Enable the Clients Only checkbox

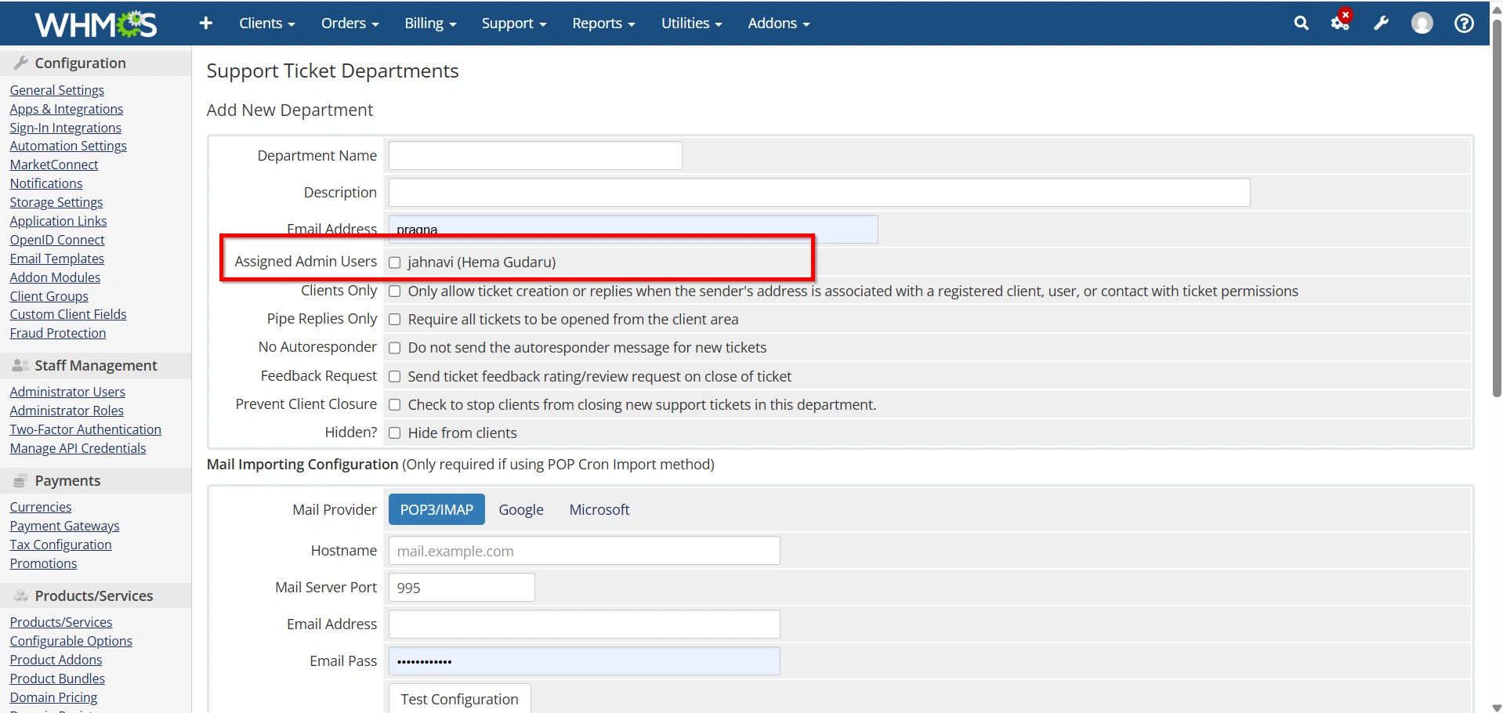[x=395, y=291]
